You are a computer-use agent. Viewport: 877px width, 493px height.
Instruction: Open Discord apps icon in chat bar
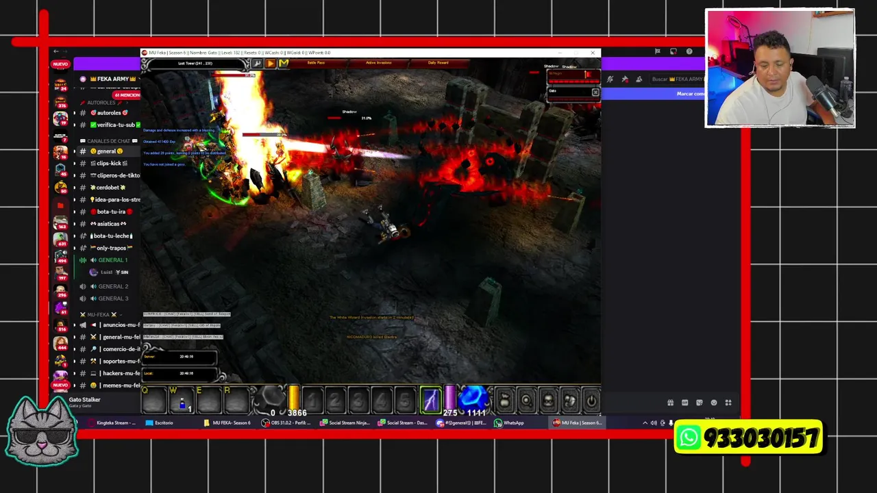click(728, 403)
